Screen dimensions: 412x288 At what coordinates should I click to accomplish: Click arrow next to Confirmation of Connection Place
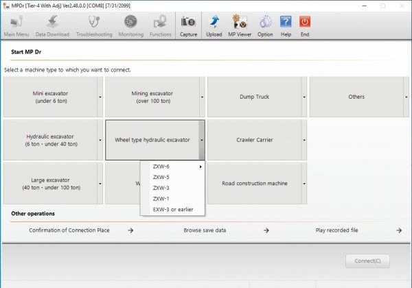pyautogui.click(x=130, y=230)
